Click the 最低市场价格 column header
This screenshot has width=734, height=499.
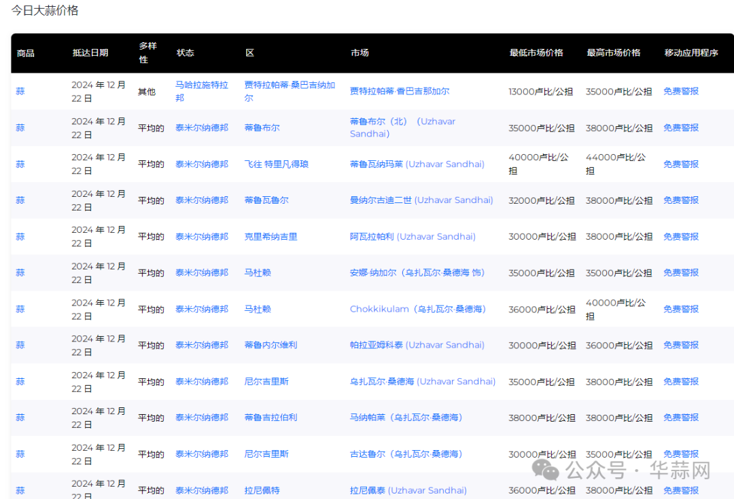tap(536, 53)
